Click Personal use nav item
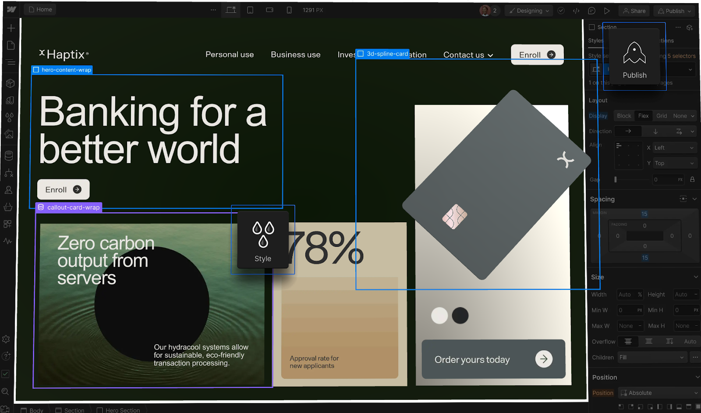This screenshot has width=701, height=413. click(230, 54)
